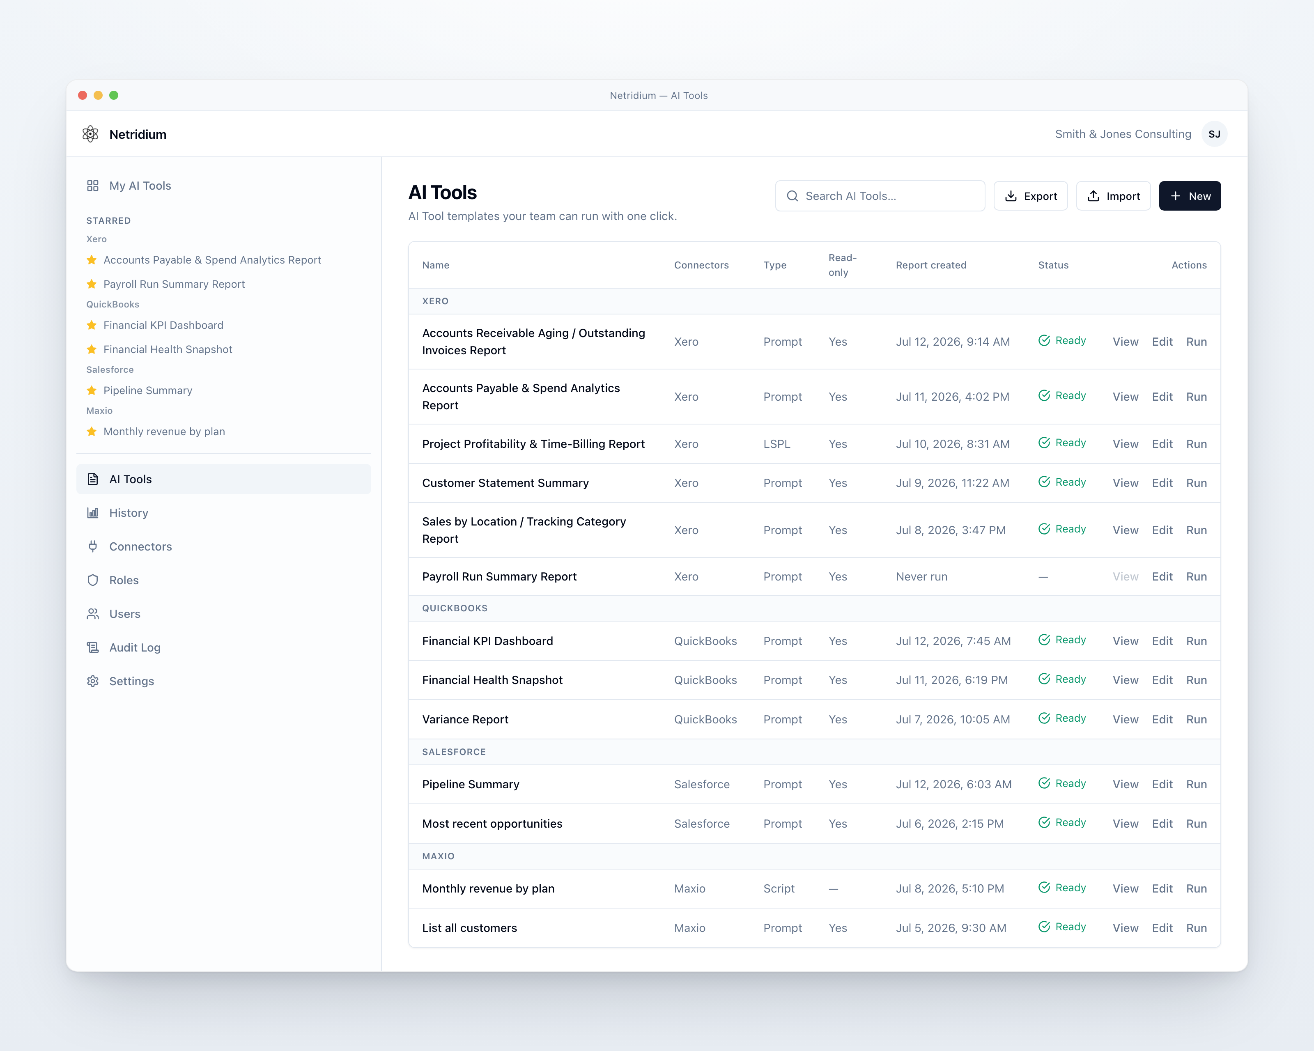Click Smith & Jones Consulting organization name
This screenshot has height=1051, width=1314.
(x=1123, y=134)
